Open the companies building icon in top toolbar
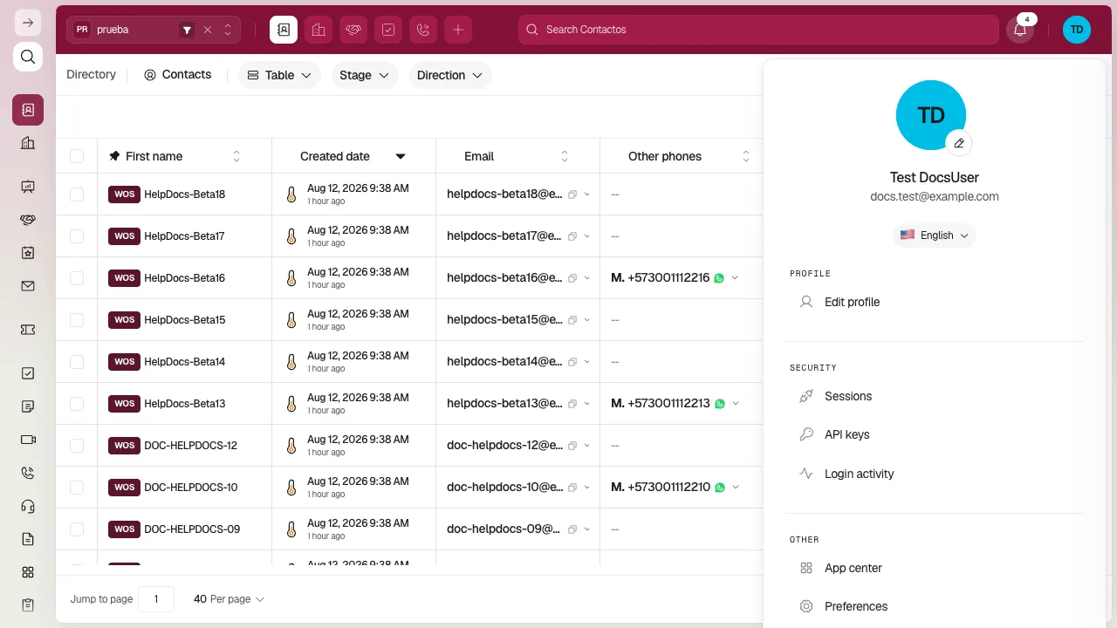The image size is (1117, 628). [x=319, y=30]
